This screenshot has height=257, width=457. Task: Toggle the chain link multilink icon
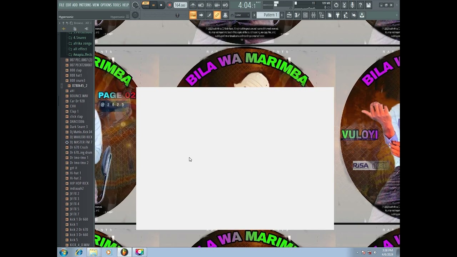coord(217,15)
